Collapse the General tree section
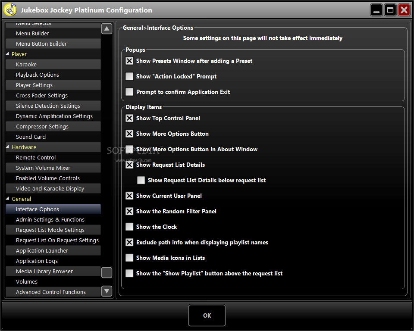The width and height of the screenshot is (414, 331). 8,199
